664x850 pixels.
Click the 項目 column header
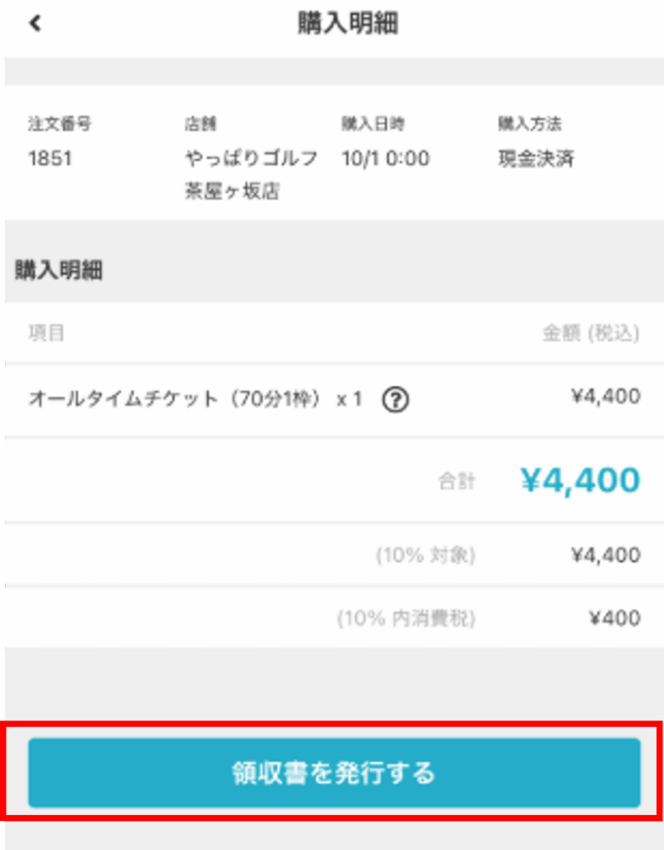tap(46, 334)
